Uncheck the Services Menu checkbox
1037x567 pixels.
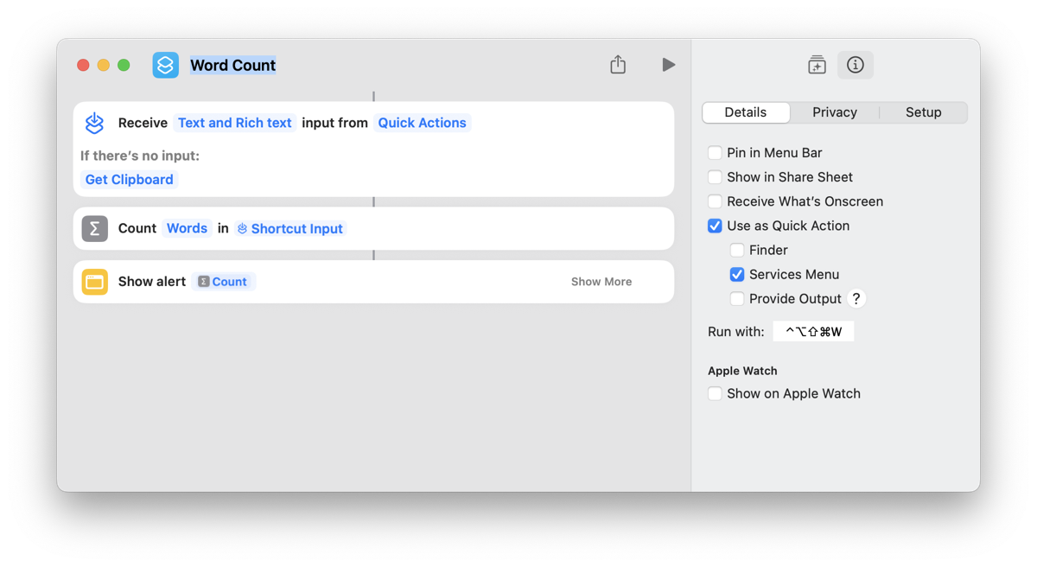(737, 274)
